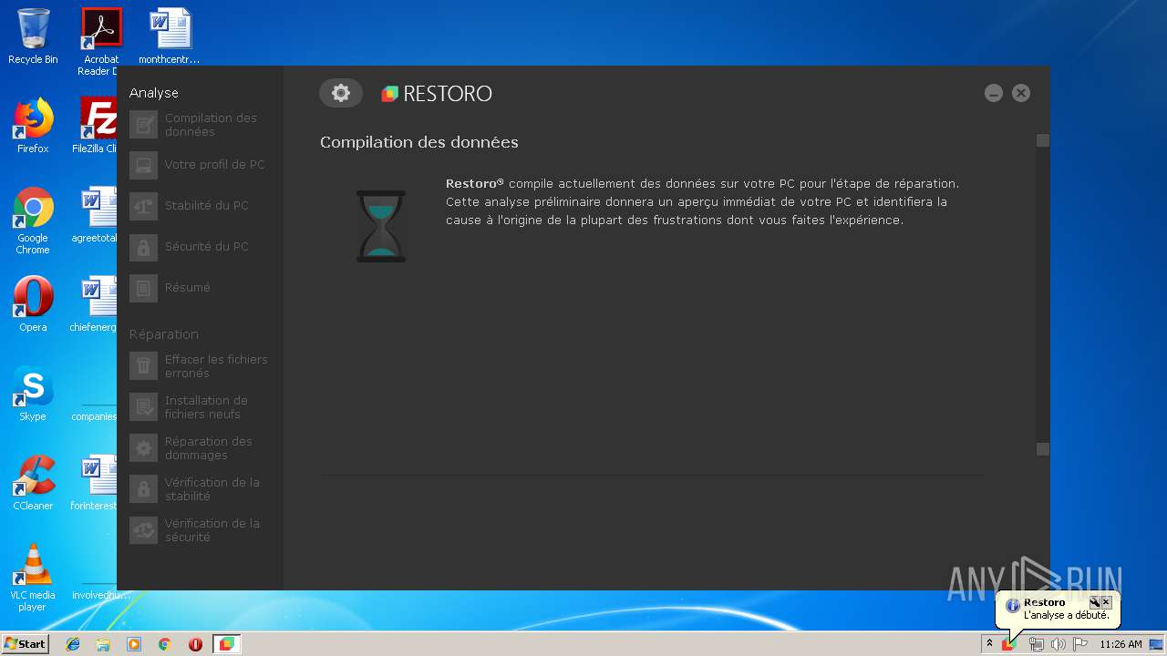
Task: Click the Réparation des dommages sidebar label
Action: [208, 448]
